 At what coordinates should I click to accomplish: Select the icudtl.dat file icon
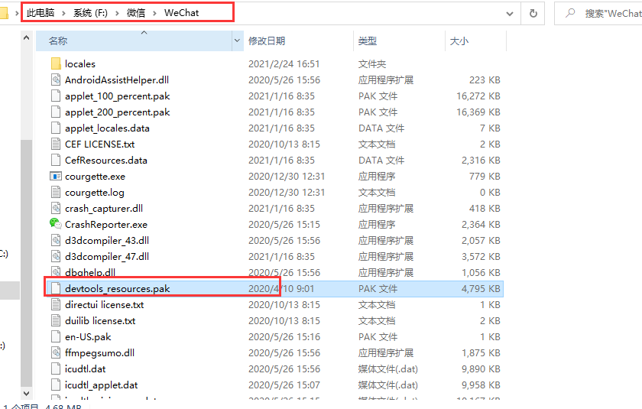(56, 368)
